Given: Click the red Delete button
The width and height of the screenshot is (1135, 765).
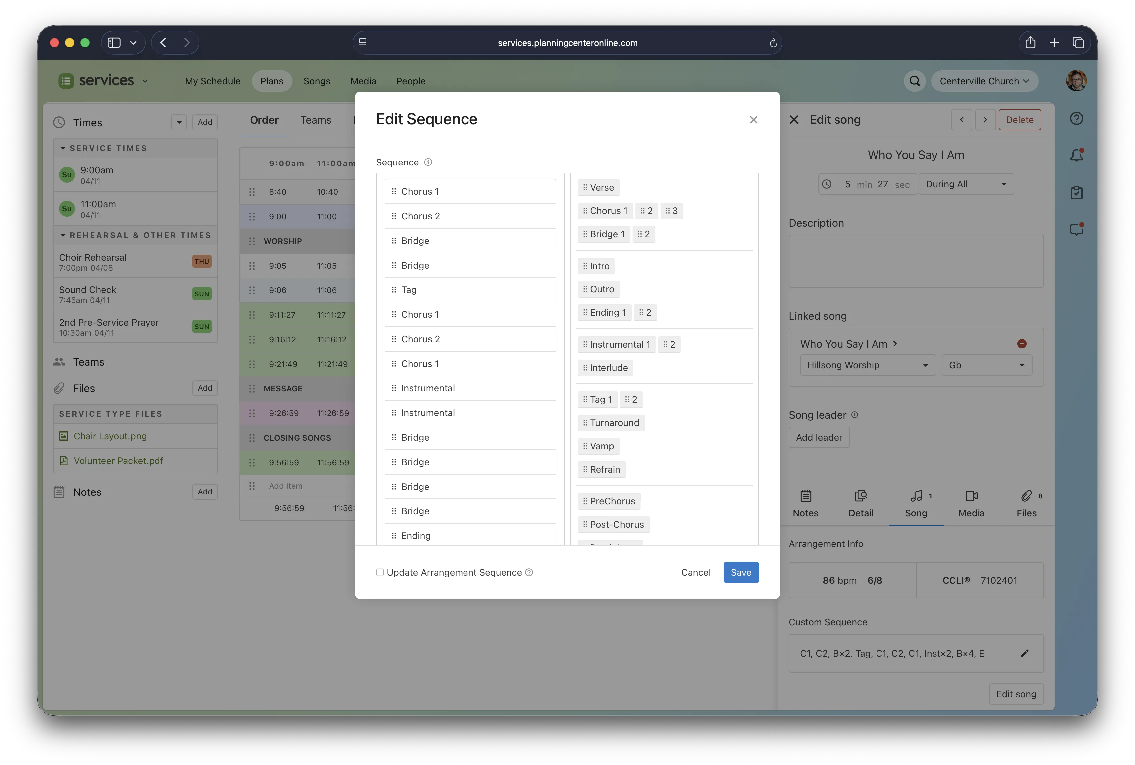Looking at the screenshot, I should point(1019,120).
